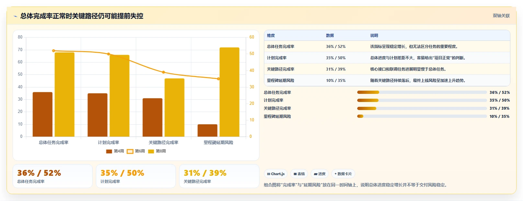
Task: Click the brown 第4周 bar for 关键路径完成率
Action: [x=153, y=117]
